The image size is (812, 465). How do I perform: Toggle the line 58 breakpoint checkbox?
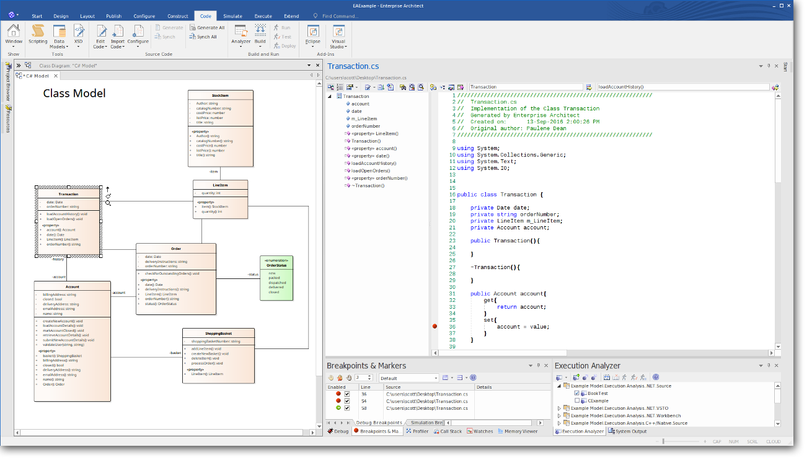(347, 408)
